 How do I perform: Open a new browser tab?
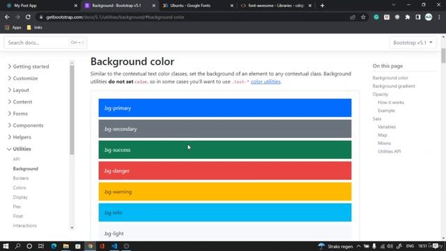(322, 6)
